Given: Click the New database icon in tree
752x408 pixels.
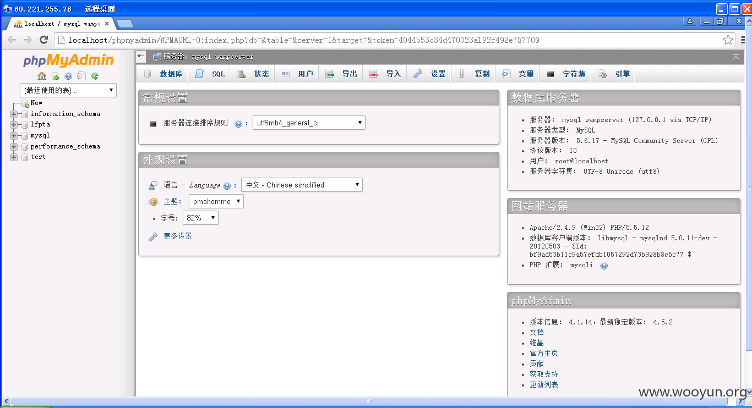Looking at the screenshot, I should [25, 103].
